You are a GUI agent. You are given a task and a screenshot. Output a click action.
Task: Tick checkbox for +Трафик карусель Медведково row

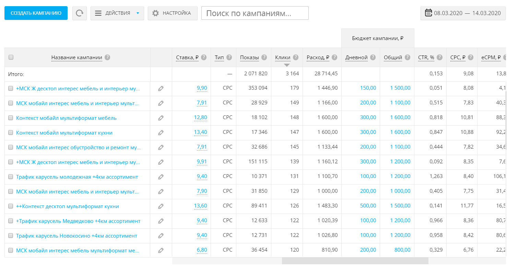pyautogui.click(x=11, y=221)
